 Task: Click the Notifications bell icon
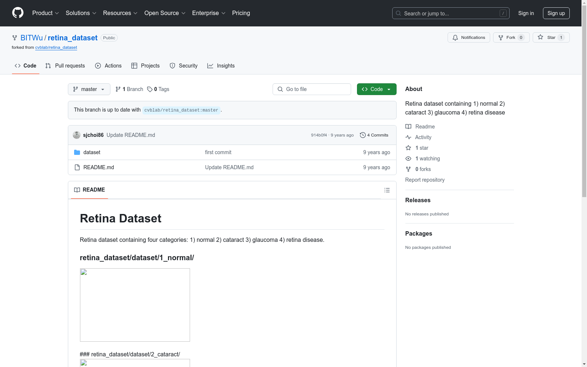tap(455, 37)
